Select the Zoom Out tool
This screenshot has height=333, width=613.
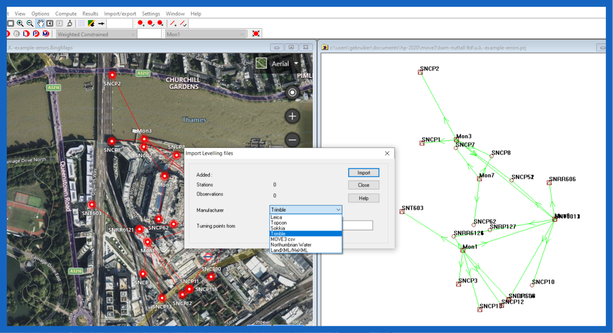[x=30, y=23]
